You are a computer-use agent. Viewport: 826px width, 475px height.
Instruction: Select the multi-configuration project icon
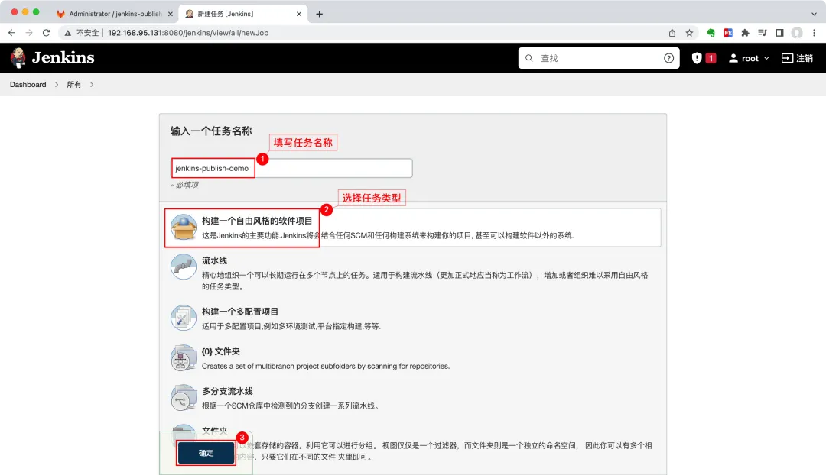[184, 318]
